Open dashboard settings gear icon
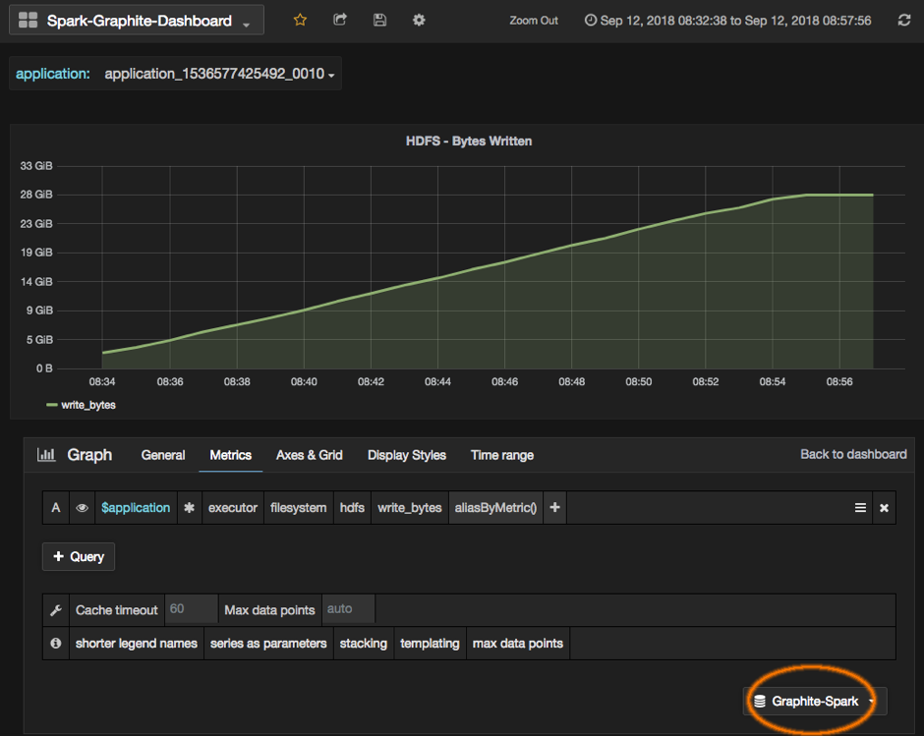This screenshot has width=924, height=736. [419, 20]
